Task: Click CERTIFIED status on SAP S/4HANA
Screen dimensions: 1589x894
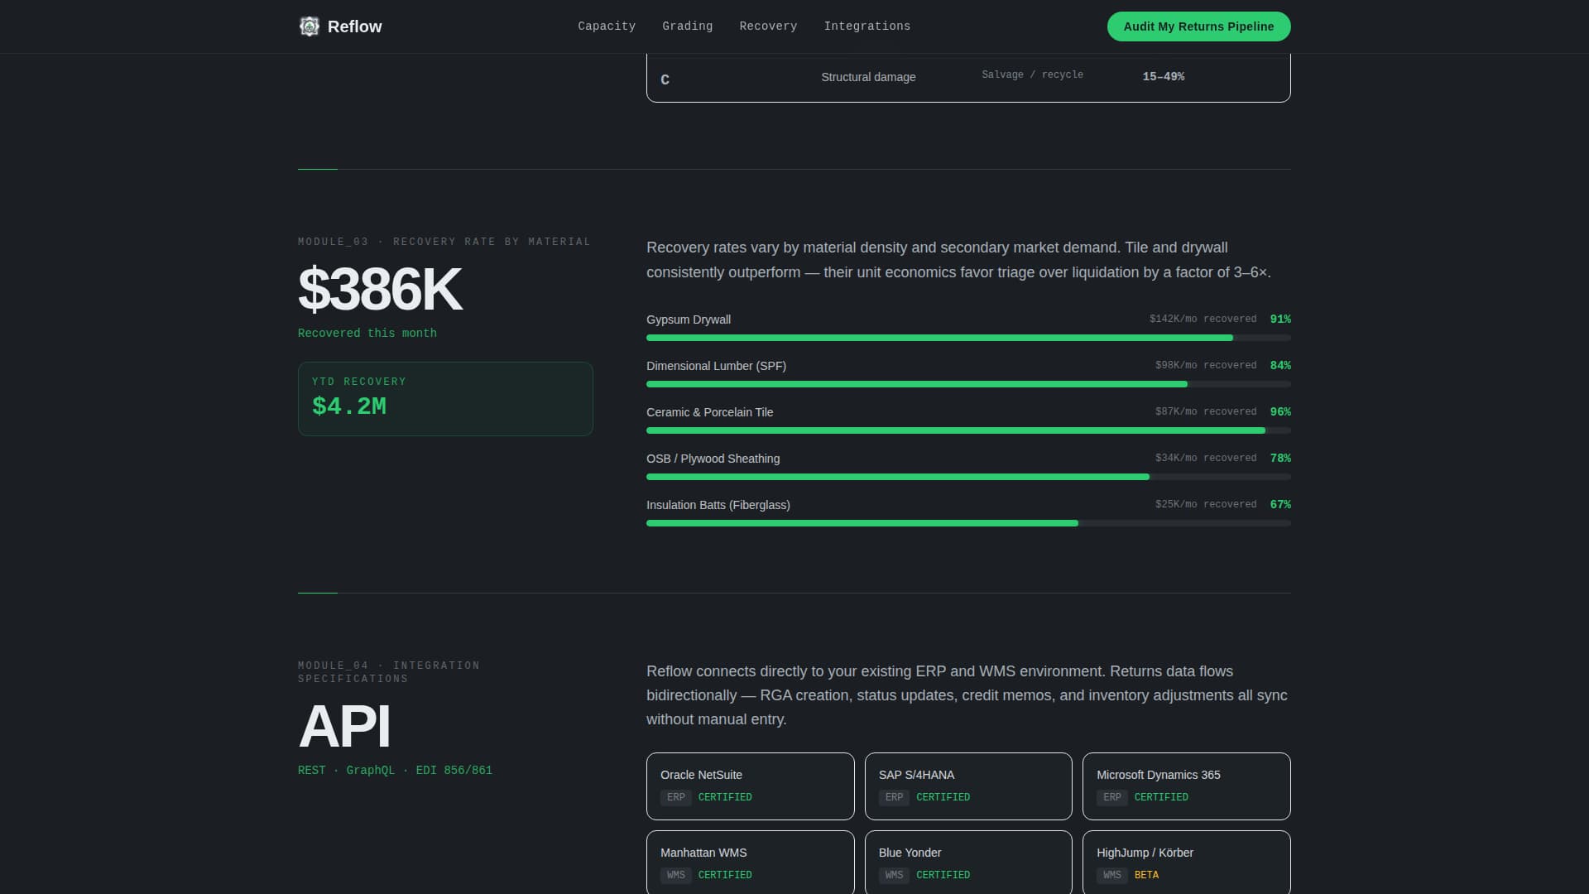Action: [943, 797]
